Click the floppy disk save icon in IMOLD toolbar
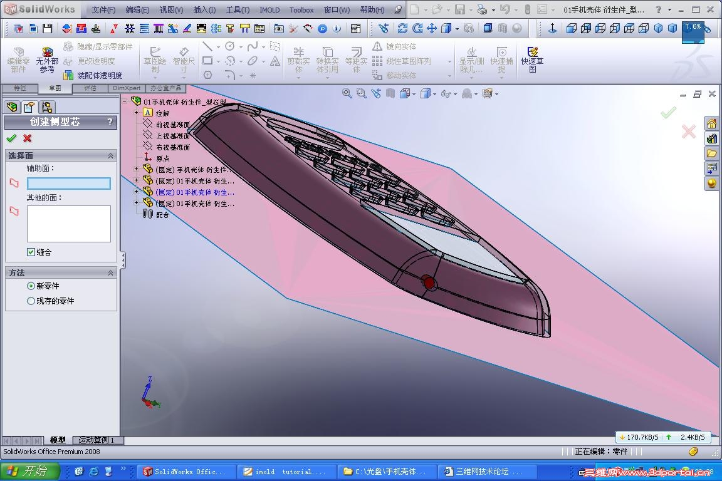 48,29
